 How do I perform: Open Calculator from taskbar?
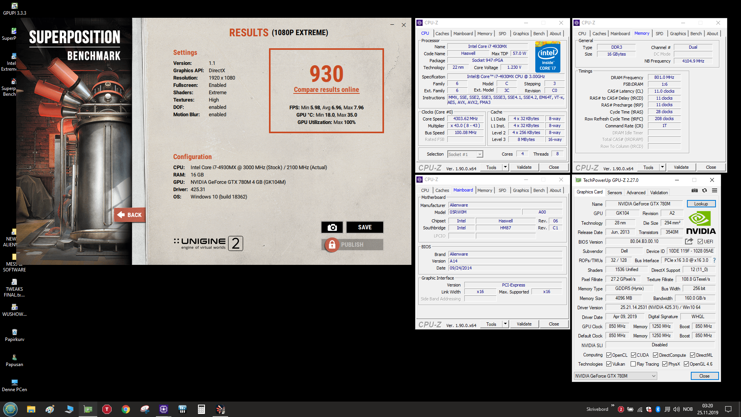201,409
